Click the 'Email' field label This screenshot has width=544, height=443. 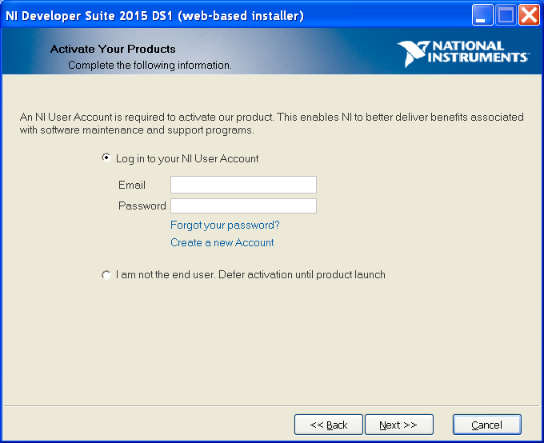click(132, 185)
